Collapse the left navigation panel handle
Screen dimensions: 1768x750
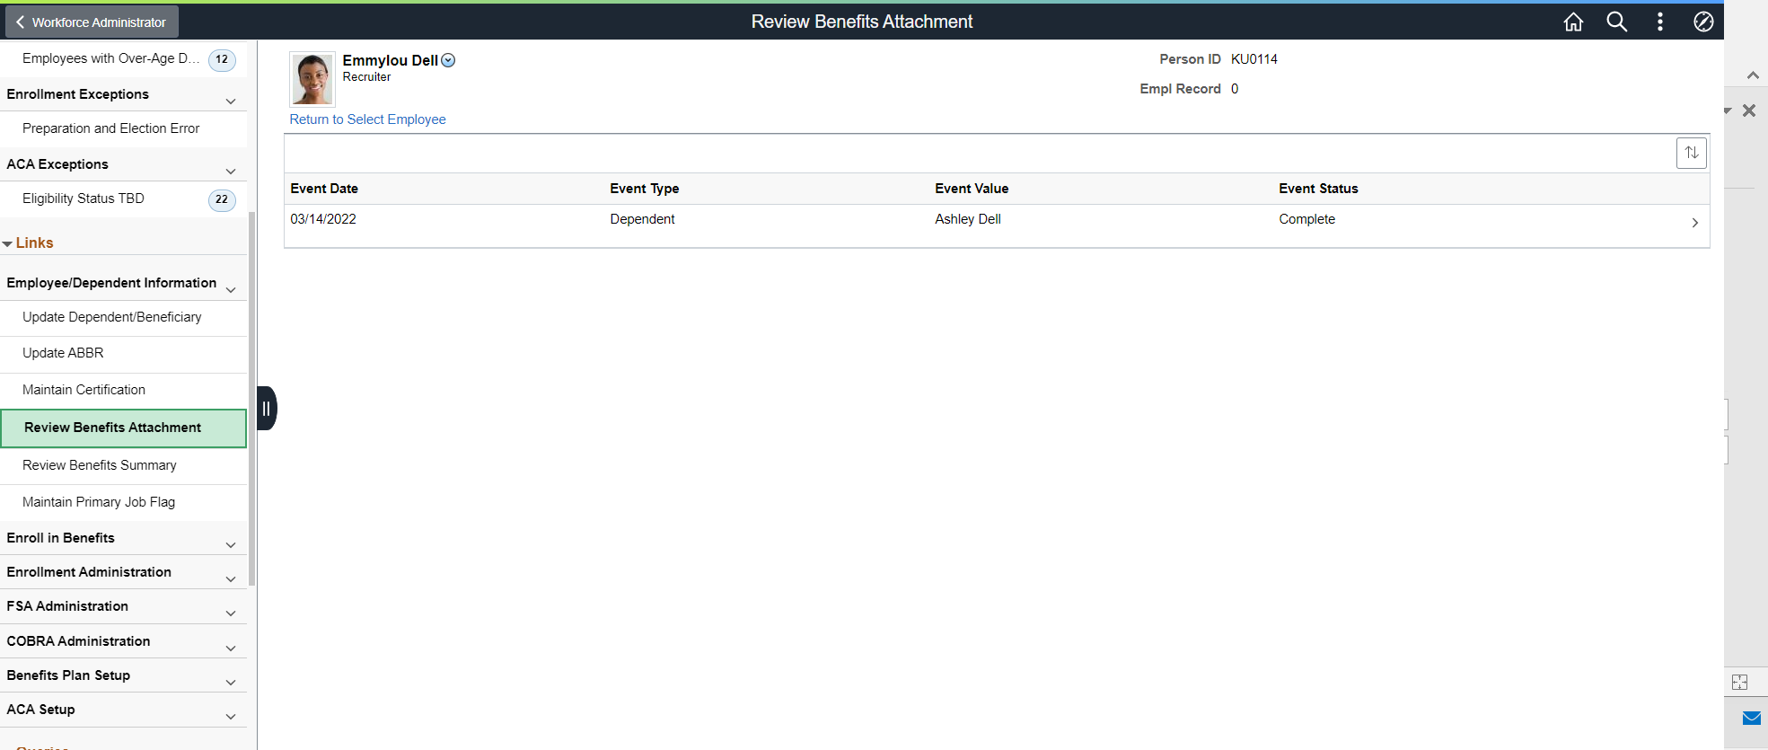click(x=267, y=409)
